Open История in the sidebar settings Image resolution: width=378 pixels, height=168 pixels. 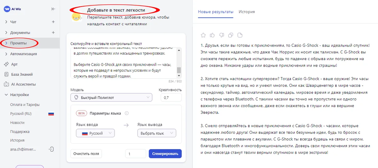(x=17, y=140)
